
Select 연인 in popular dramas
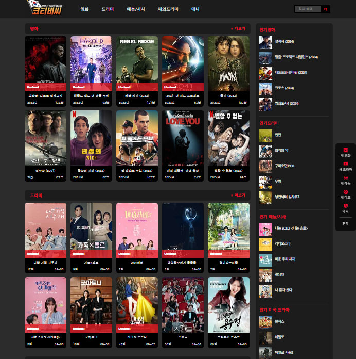[x=278, y=135]
